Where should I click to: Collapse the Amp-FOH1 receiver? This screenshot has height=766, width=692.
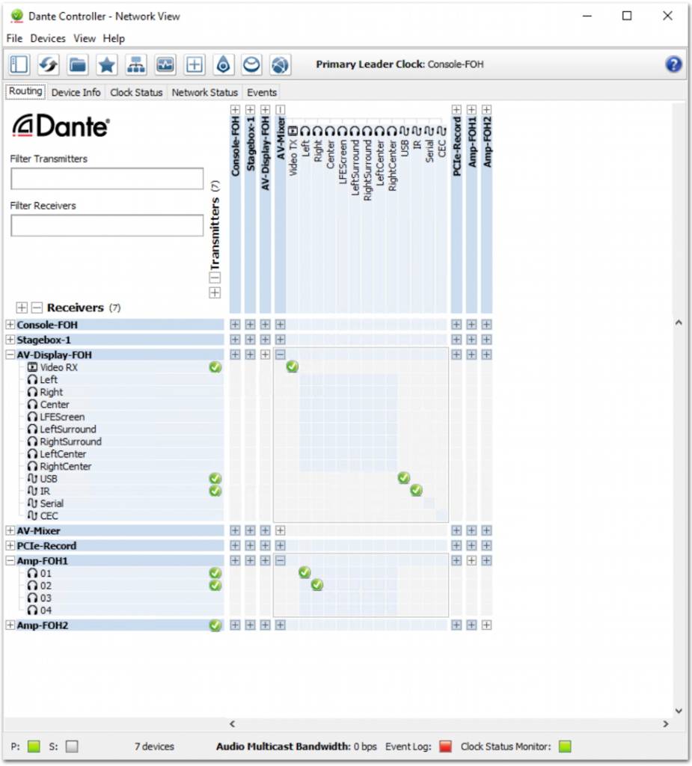[x=10, y=561]
